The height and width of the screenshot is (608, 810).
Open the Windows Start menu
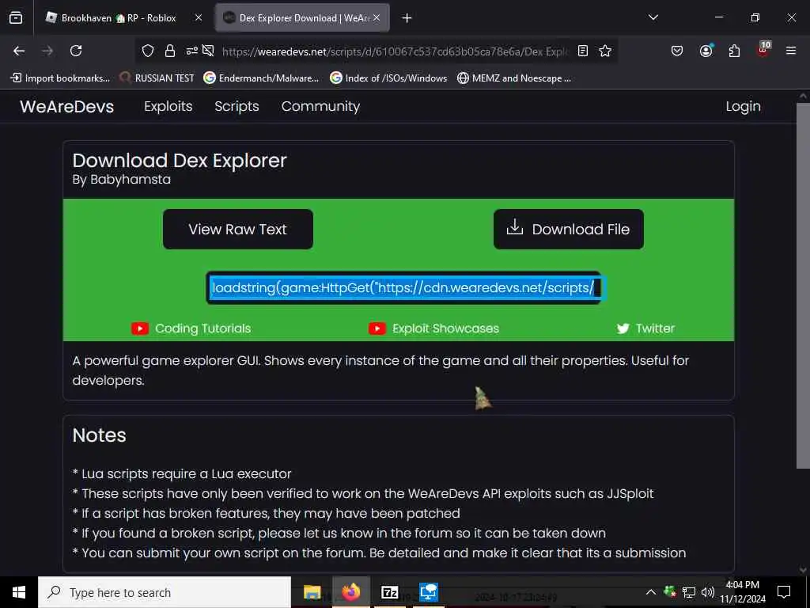(x=19, y=592)
